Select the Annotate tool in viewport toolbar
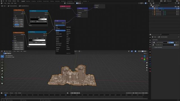The width and height of the screenshot is (180, 101). (2, 74)
